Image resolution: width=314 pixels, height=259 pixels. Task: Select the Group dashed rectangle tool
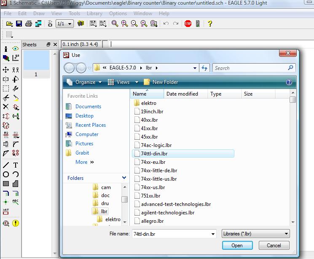(6, 88)
